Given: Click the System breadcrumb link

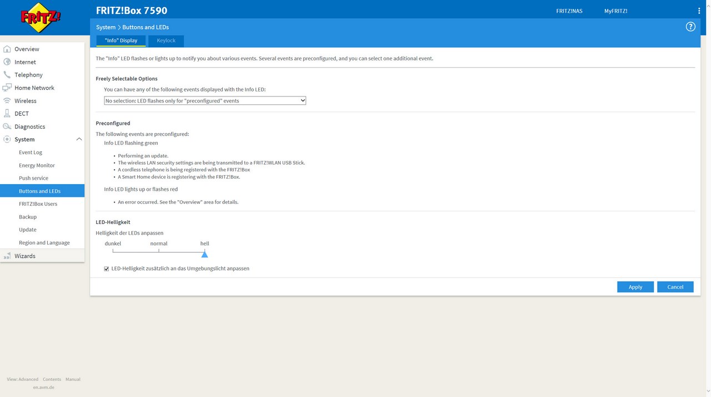Looking at the screenshot, I should coord(106,27).
